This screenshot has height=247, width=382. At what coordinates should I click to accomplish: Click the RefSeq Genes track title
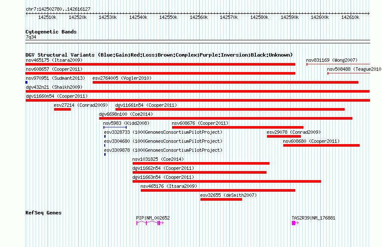(x=43, y=213)
